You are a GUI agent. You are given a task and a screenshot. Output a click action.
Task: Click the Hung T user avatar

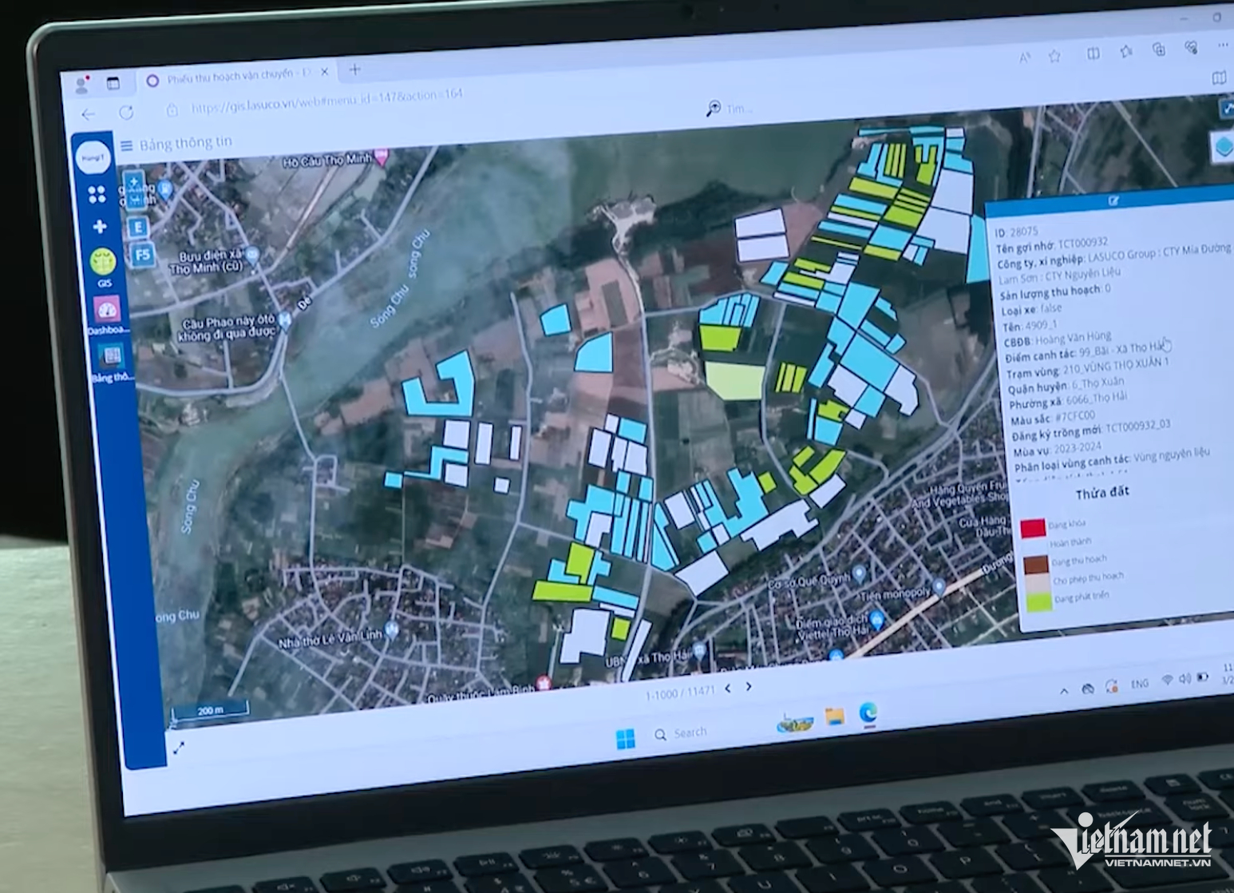(x=93, y=158)
